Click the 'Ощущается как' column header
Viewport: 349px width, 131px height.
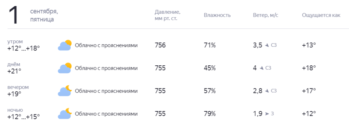tap(321, 15)
